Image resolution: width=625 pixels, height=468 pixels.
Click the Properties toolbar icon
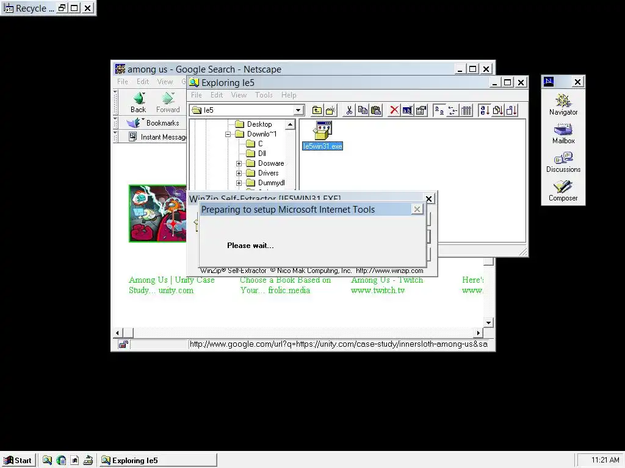421,110
